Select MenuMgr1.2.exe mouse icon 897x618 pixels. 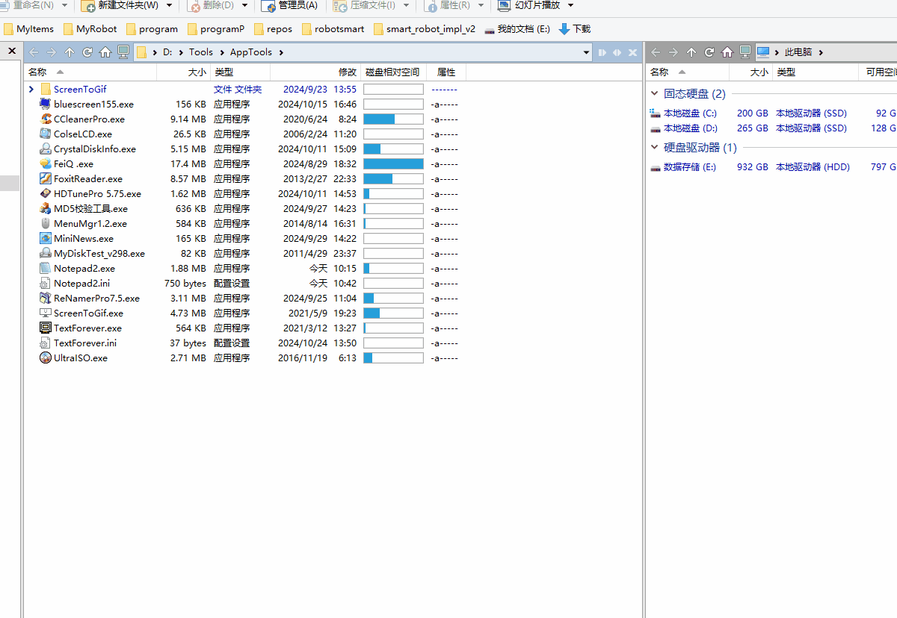click(46, 224)
